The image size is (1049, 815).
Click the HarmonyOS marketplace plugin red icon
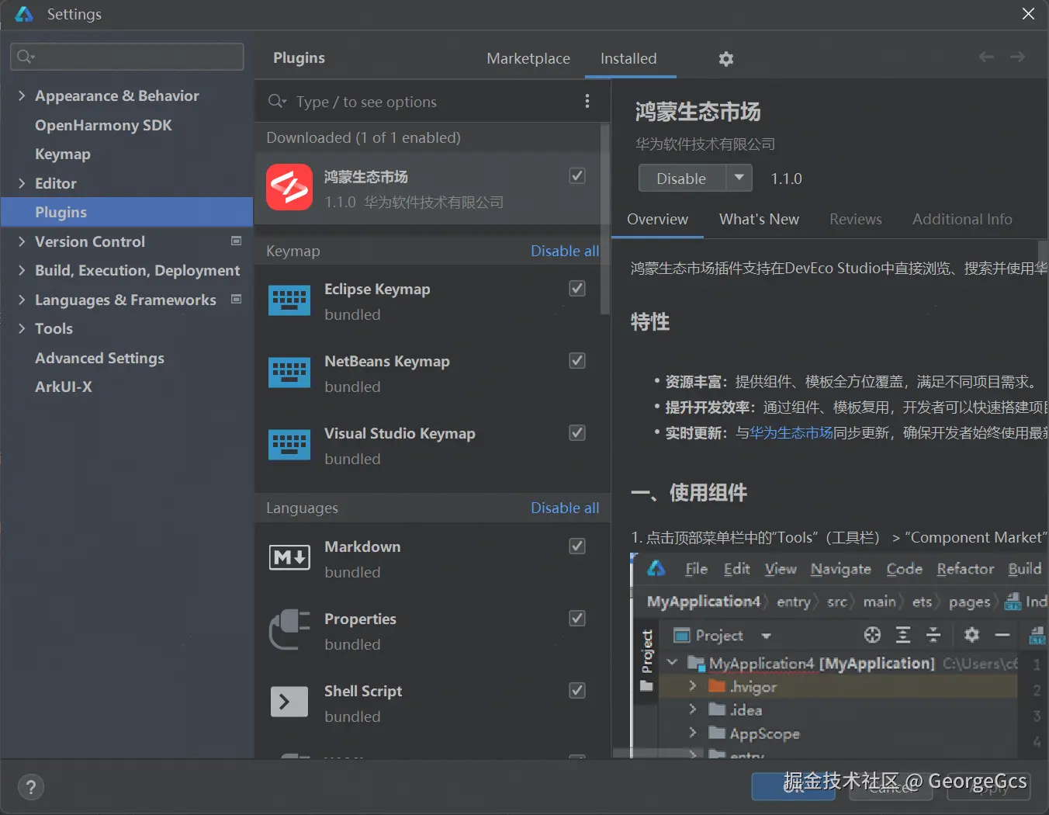pos(289,187)
